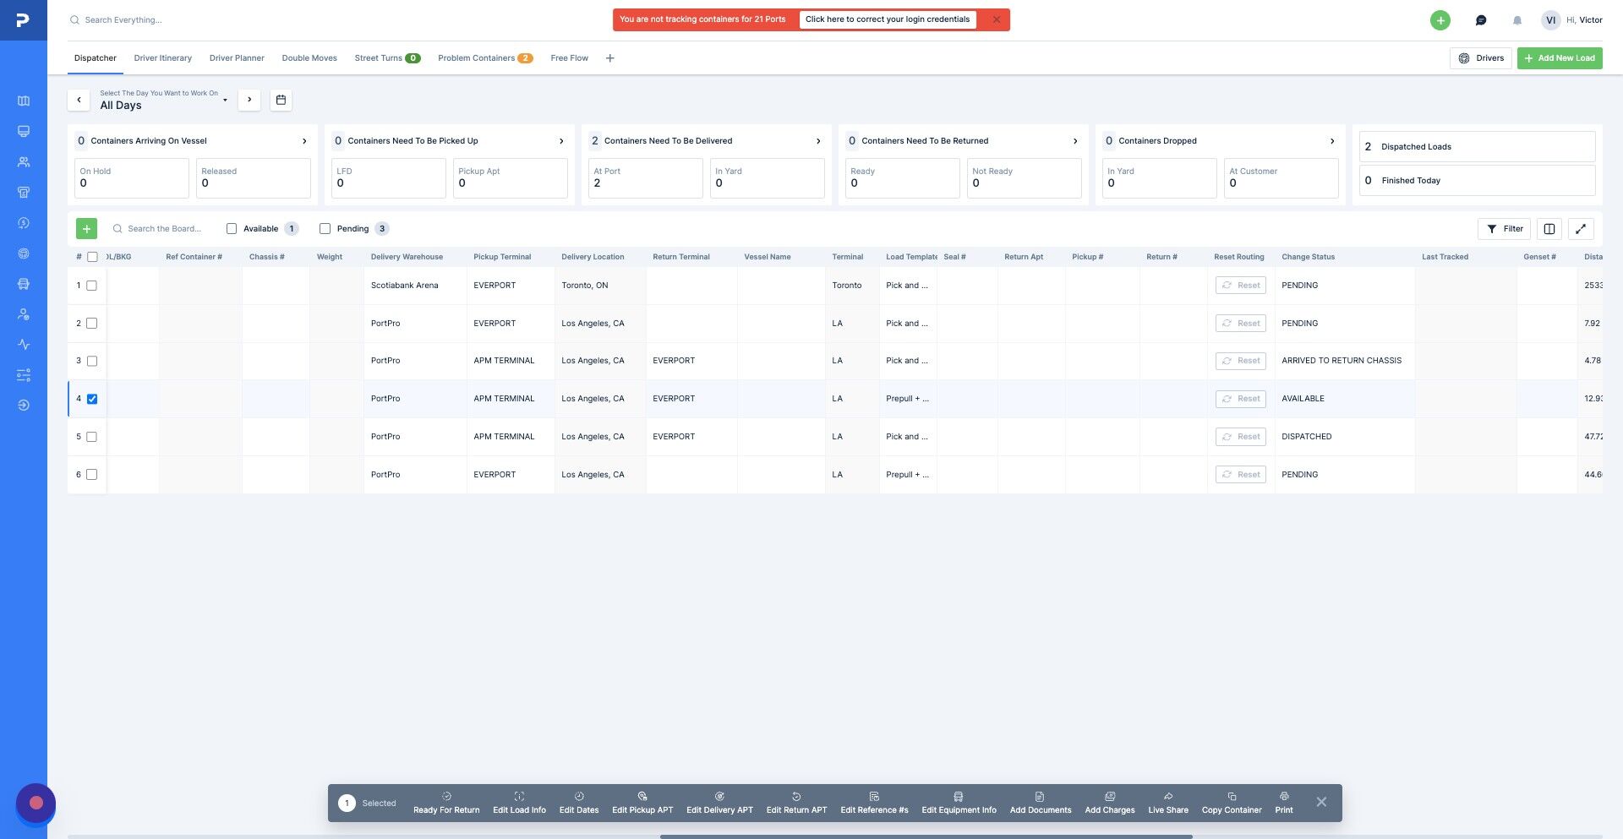Check the row 3 checkbox
The height and width of the screenshot is (839, 1623).
92,361
